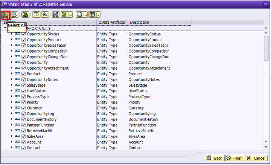Uncheck the Contact checkbox

(23, 148)
